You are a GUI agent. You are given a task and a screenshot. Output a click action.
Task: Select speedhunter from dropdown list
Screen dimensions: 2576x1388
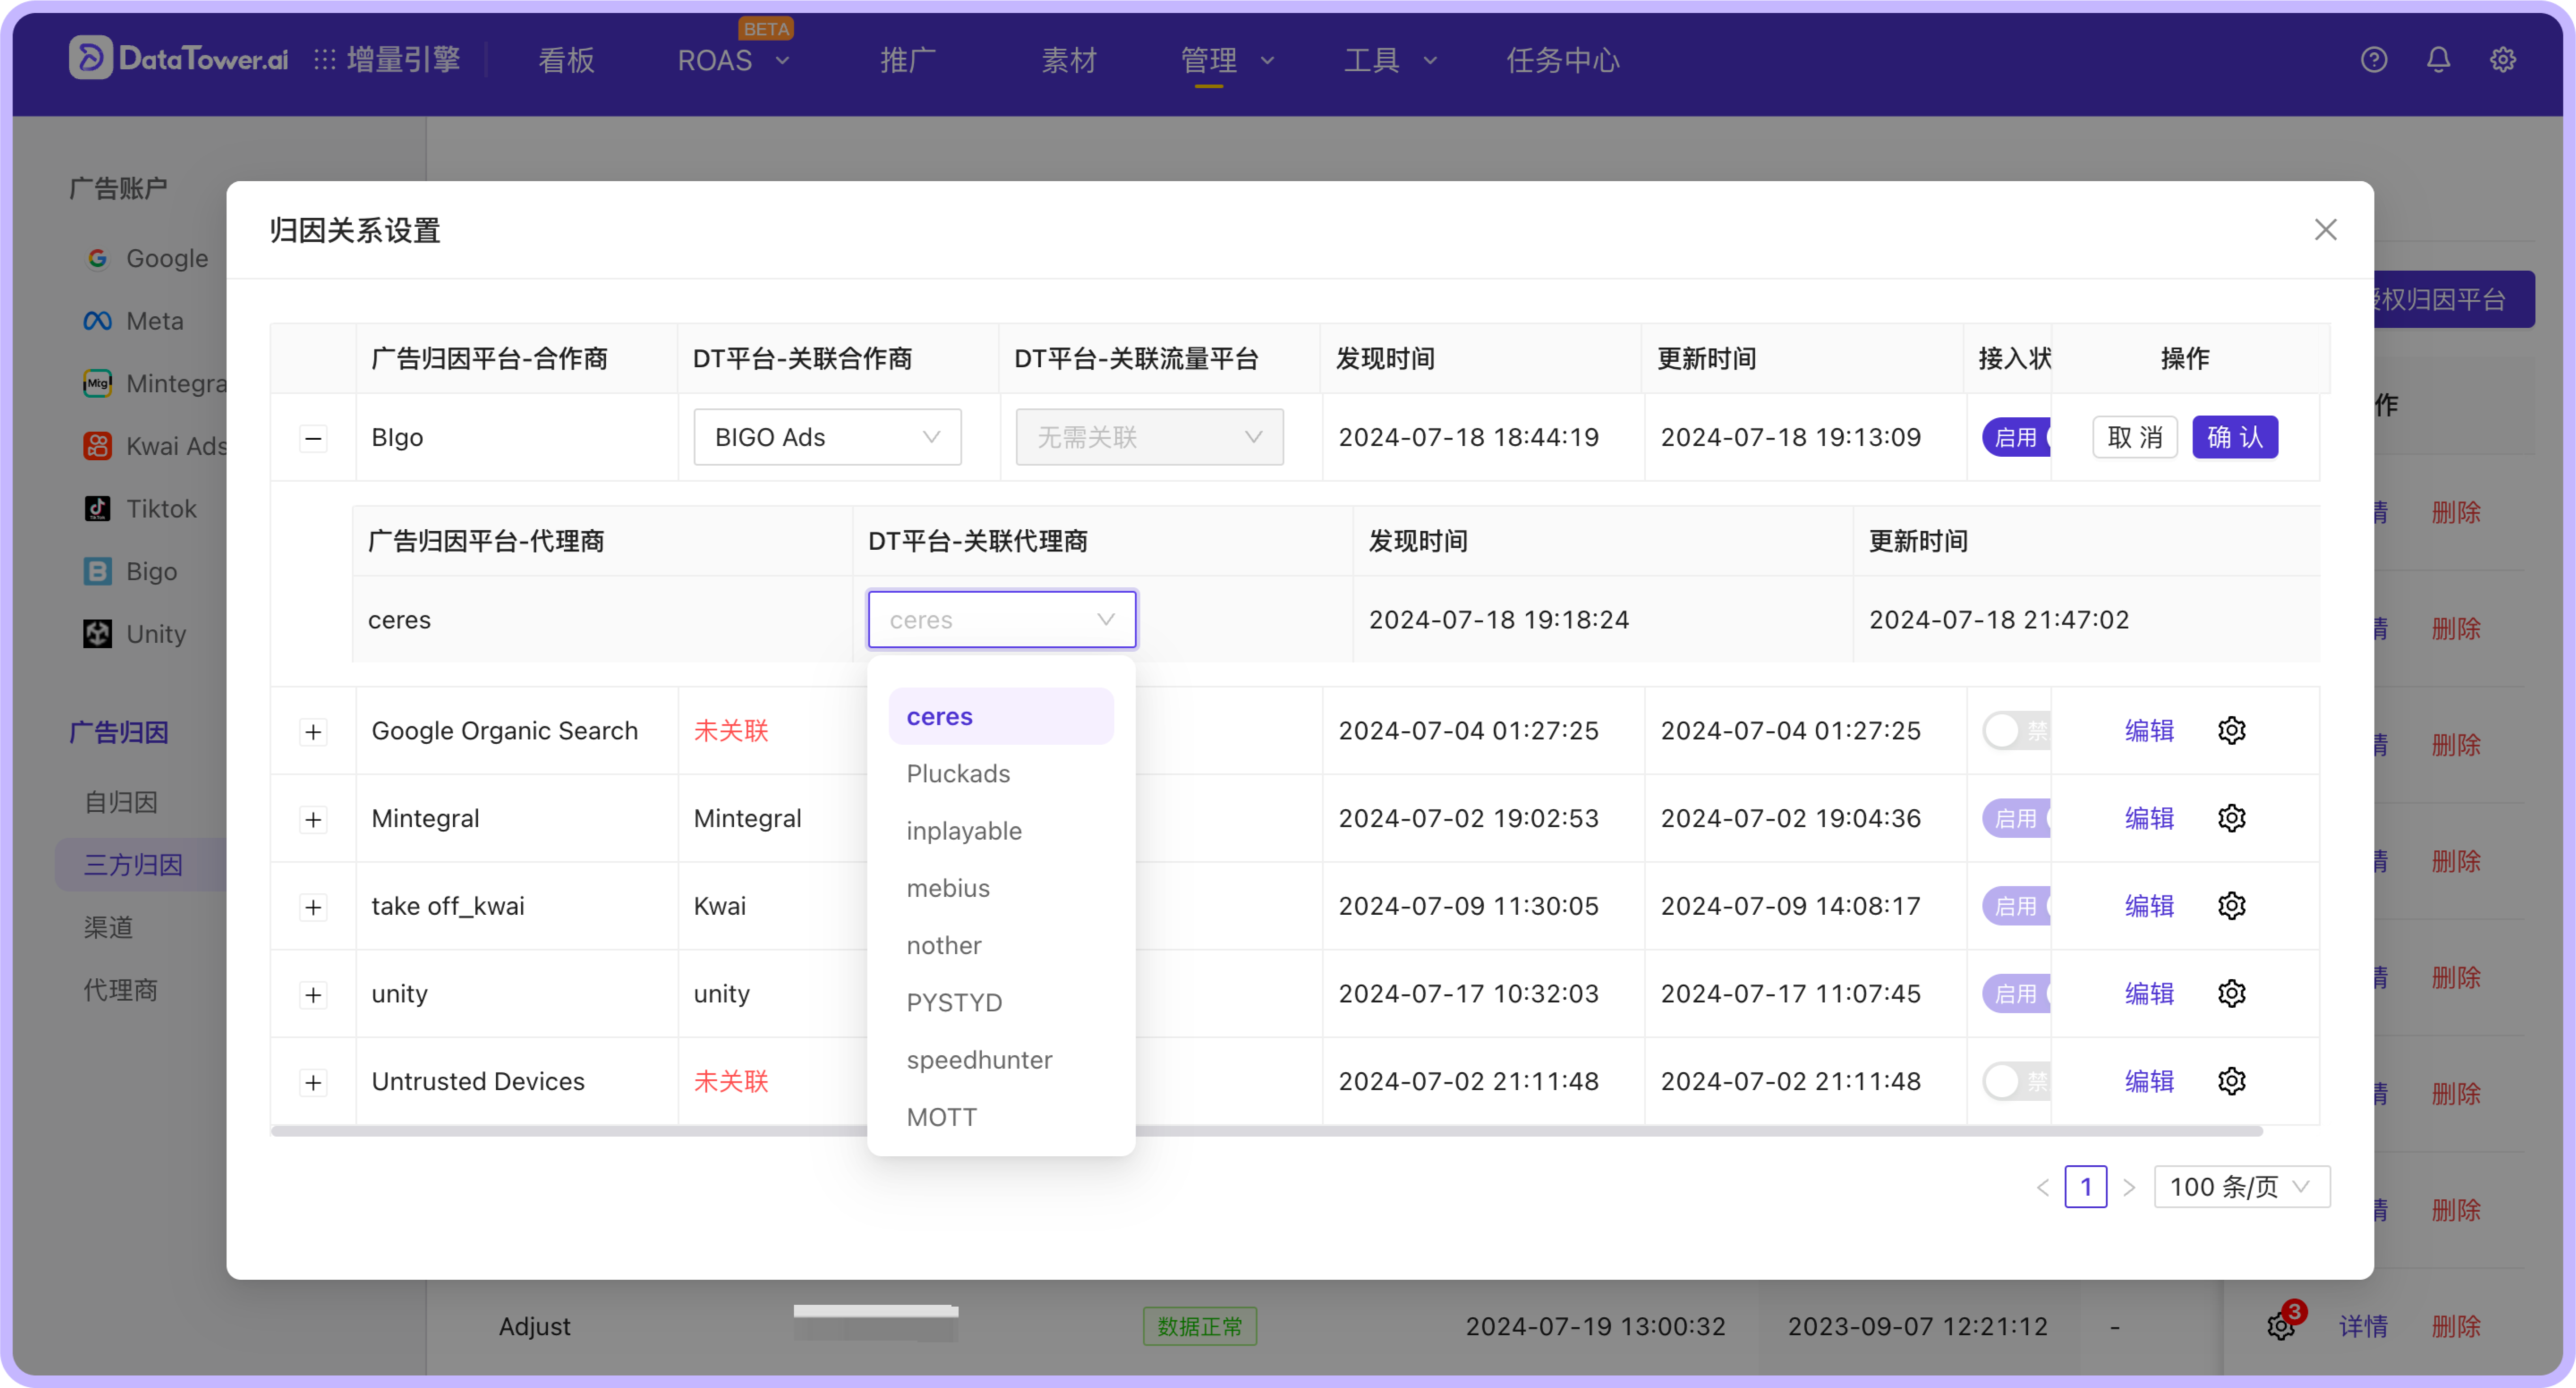click(x=1000, y=1060)
